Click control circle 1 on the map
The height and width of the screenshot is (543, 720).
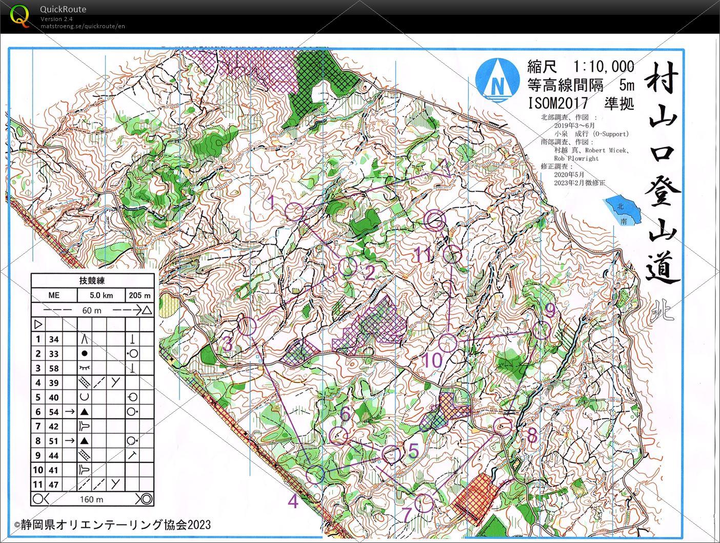coord(295,211)
